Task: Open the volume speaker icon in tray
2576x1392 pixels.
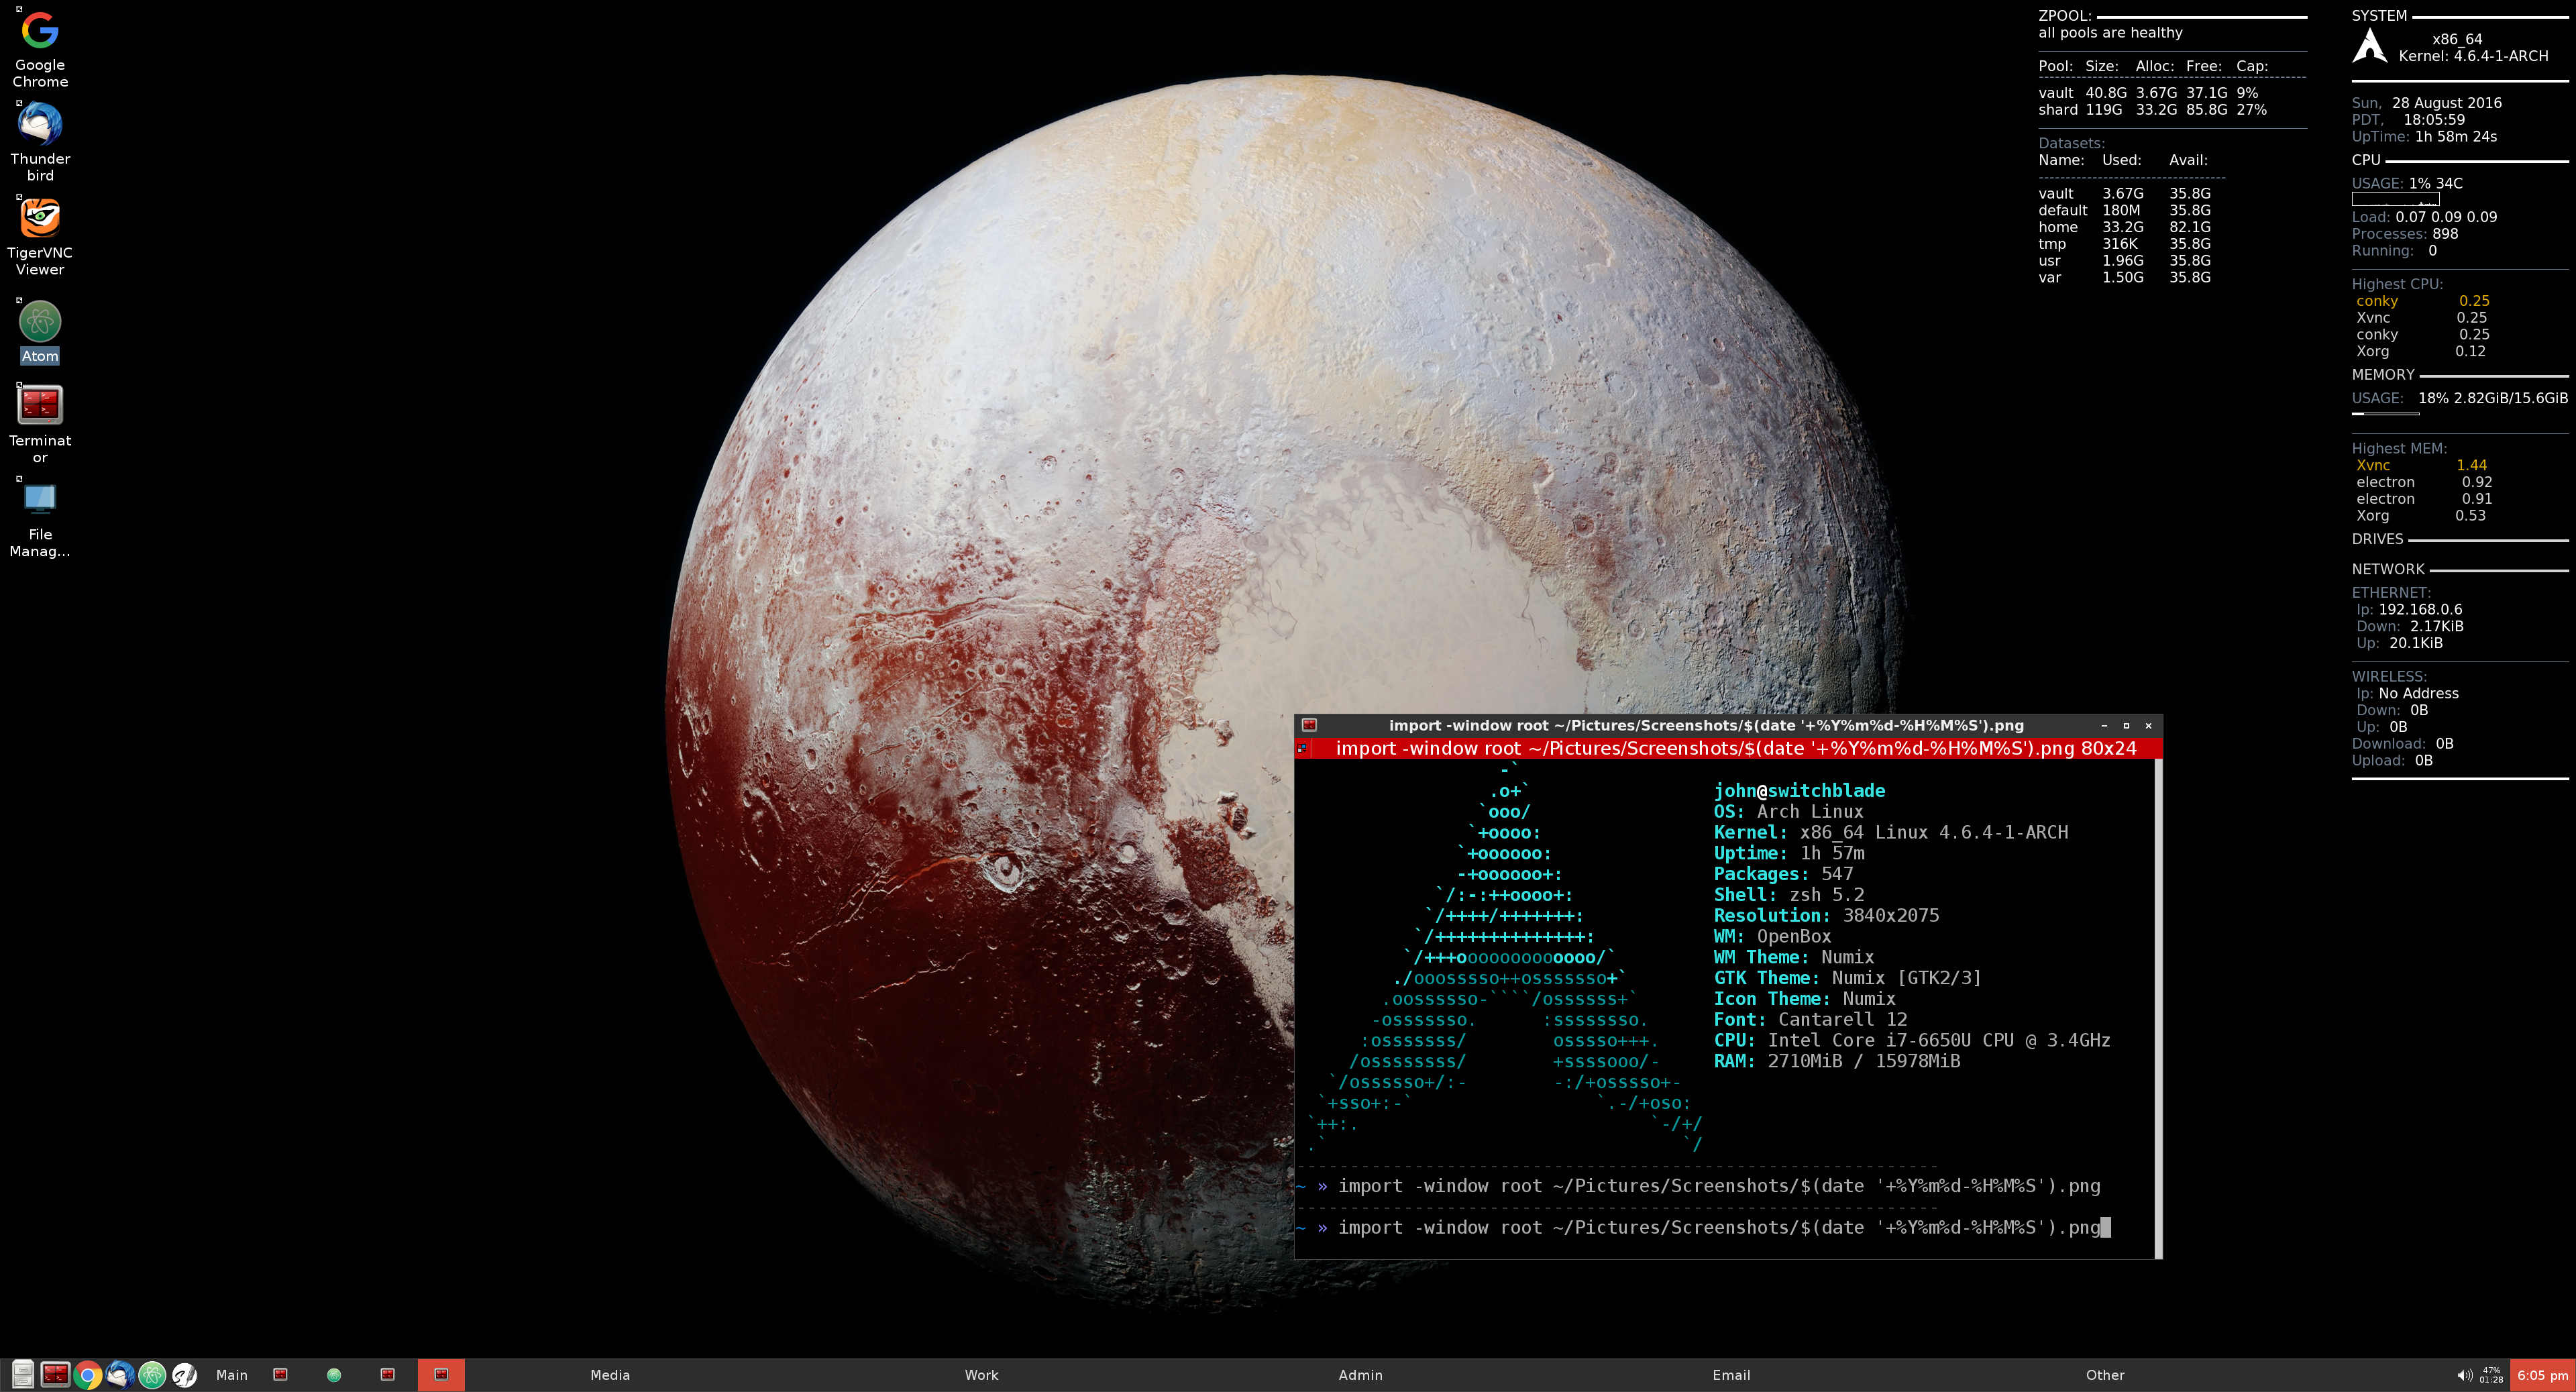Action: click(x=2465, y=1375)
